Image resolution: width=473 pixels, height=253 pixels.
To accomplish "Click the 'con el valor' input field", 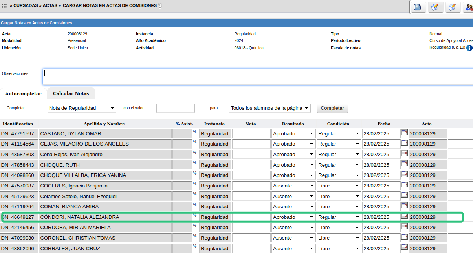I will coord(176,108).
